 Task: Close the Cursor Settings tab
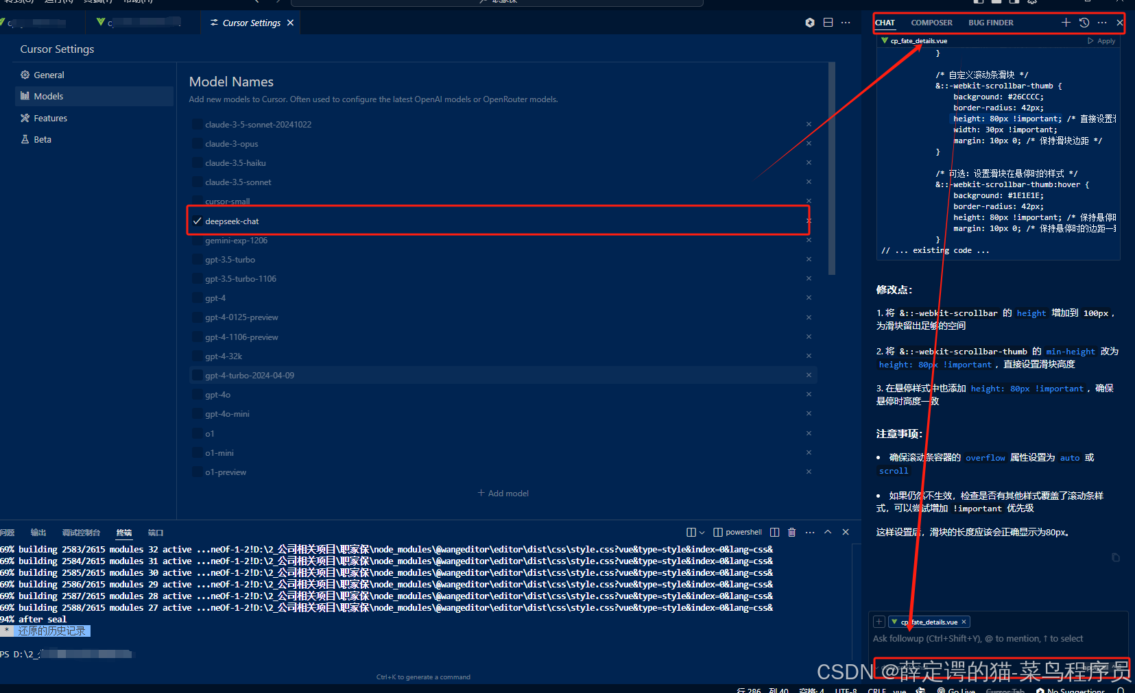pos(291,23)
